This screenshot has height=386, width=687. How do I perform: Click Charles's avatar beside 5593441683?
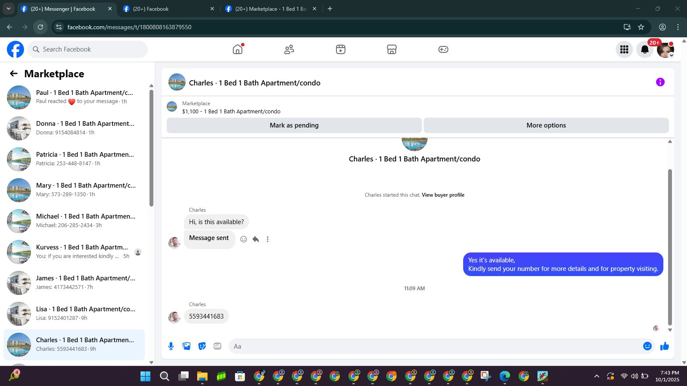point(174,317)
